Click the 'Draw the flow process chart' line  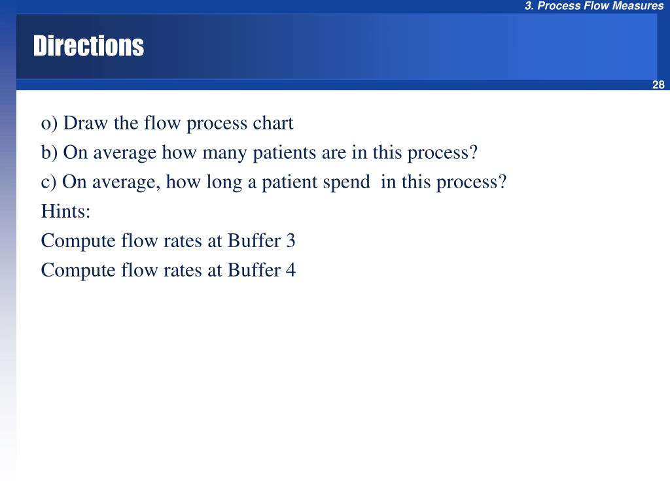pos(167,124)
